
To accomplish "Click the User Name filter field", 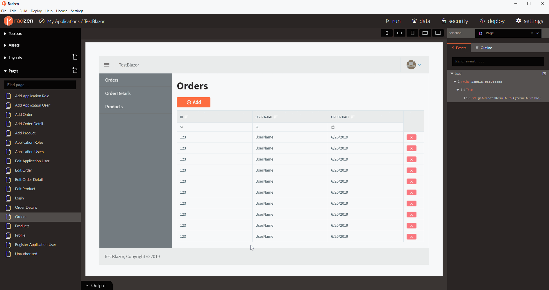I will (x=290, y=127).
